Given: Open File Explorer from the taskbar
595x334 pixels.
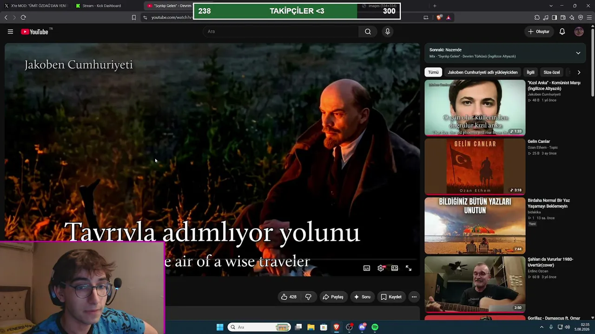Looking at the screenshot, I should coord(311,327).
